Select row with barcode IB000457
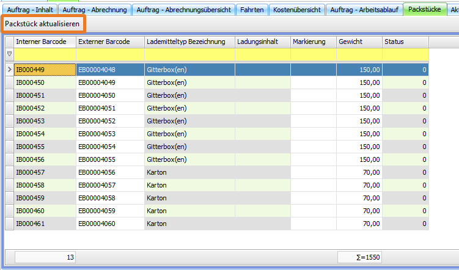 coord(45,172)
